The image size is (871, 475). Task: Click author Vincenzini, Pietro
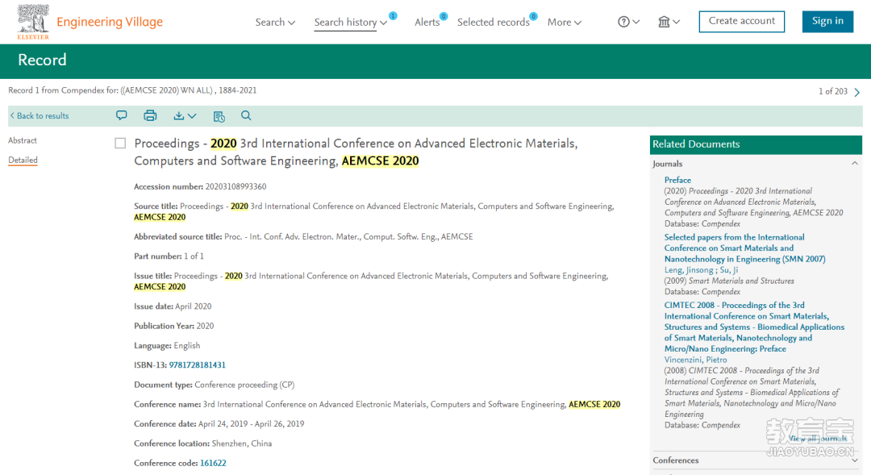pyautogui.click(x=695, y=360)
